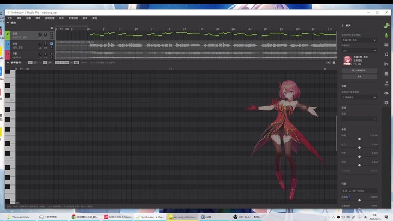Open the voice panel microphone icon
The width and height of the screenshot is (393, 221).
pyautogui.click(x=386, y=35)
